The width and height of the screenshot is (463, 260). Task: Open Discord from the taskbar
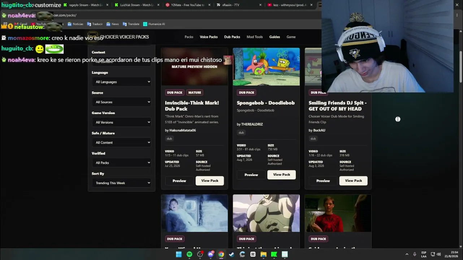tap(211, 254)
